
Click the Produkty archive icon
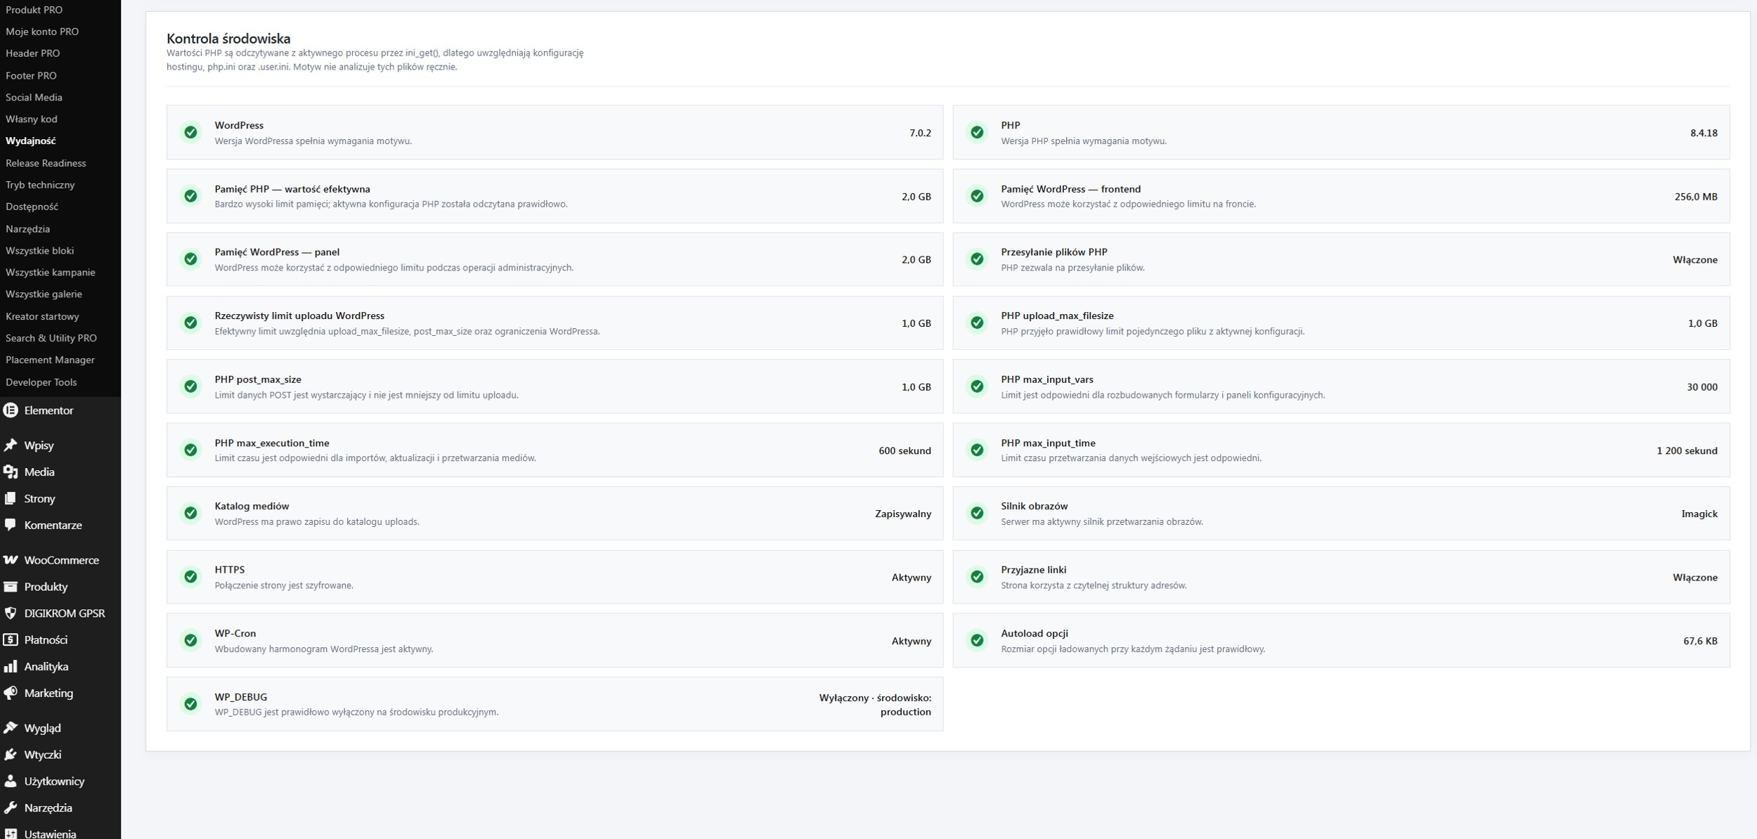click(x=11, y=587)
